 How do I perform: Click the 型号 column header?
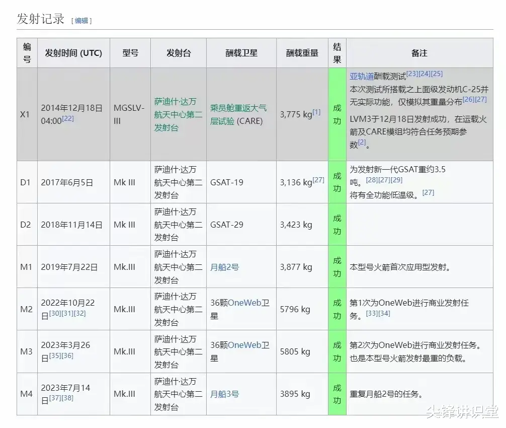[x=130, y=53]
